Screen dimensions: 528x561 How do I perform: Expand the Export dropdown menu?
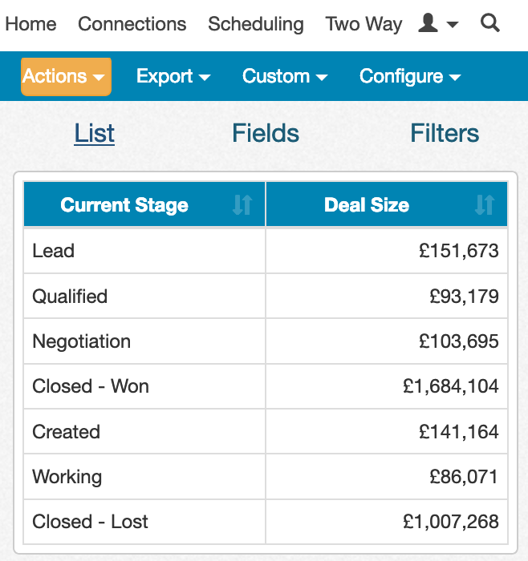(x=173, y=77)
